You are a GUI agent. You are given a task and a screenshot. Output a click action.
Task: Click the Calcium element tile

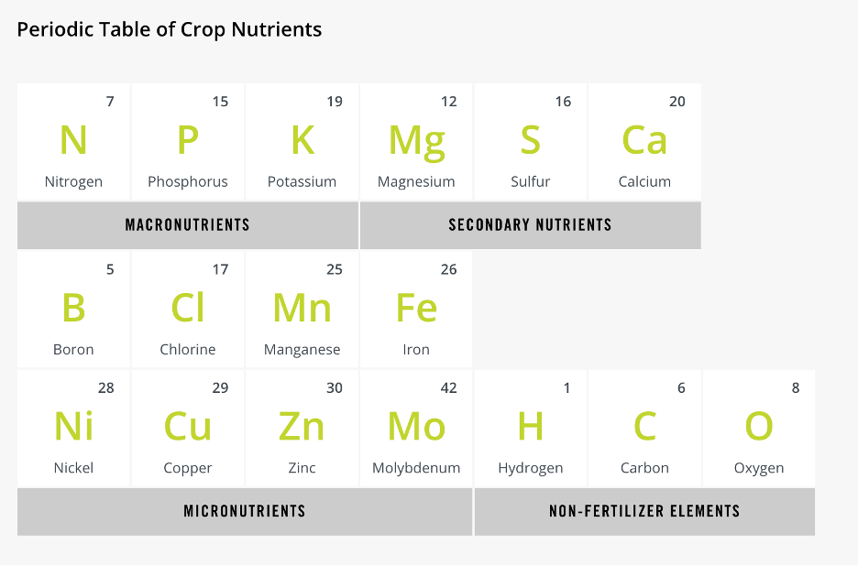(644, 142)
